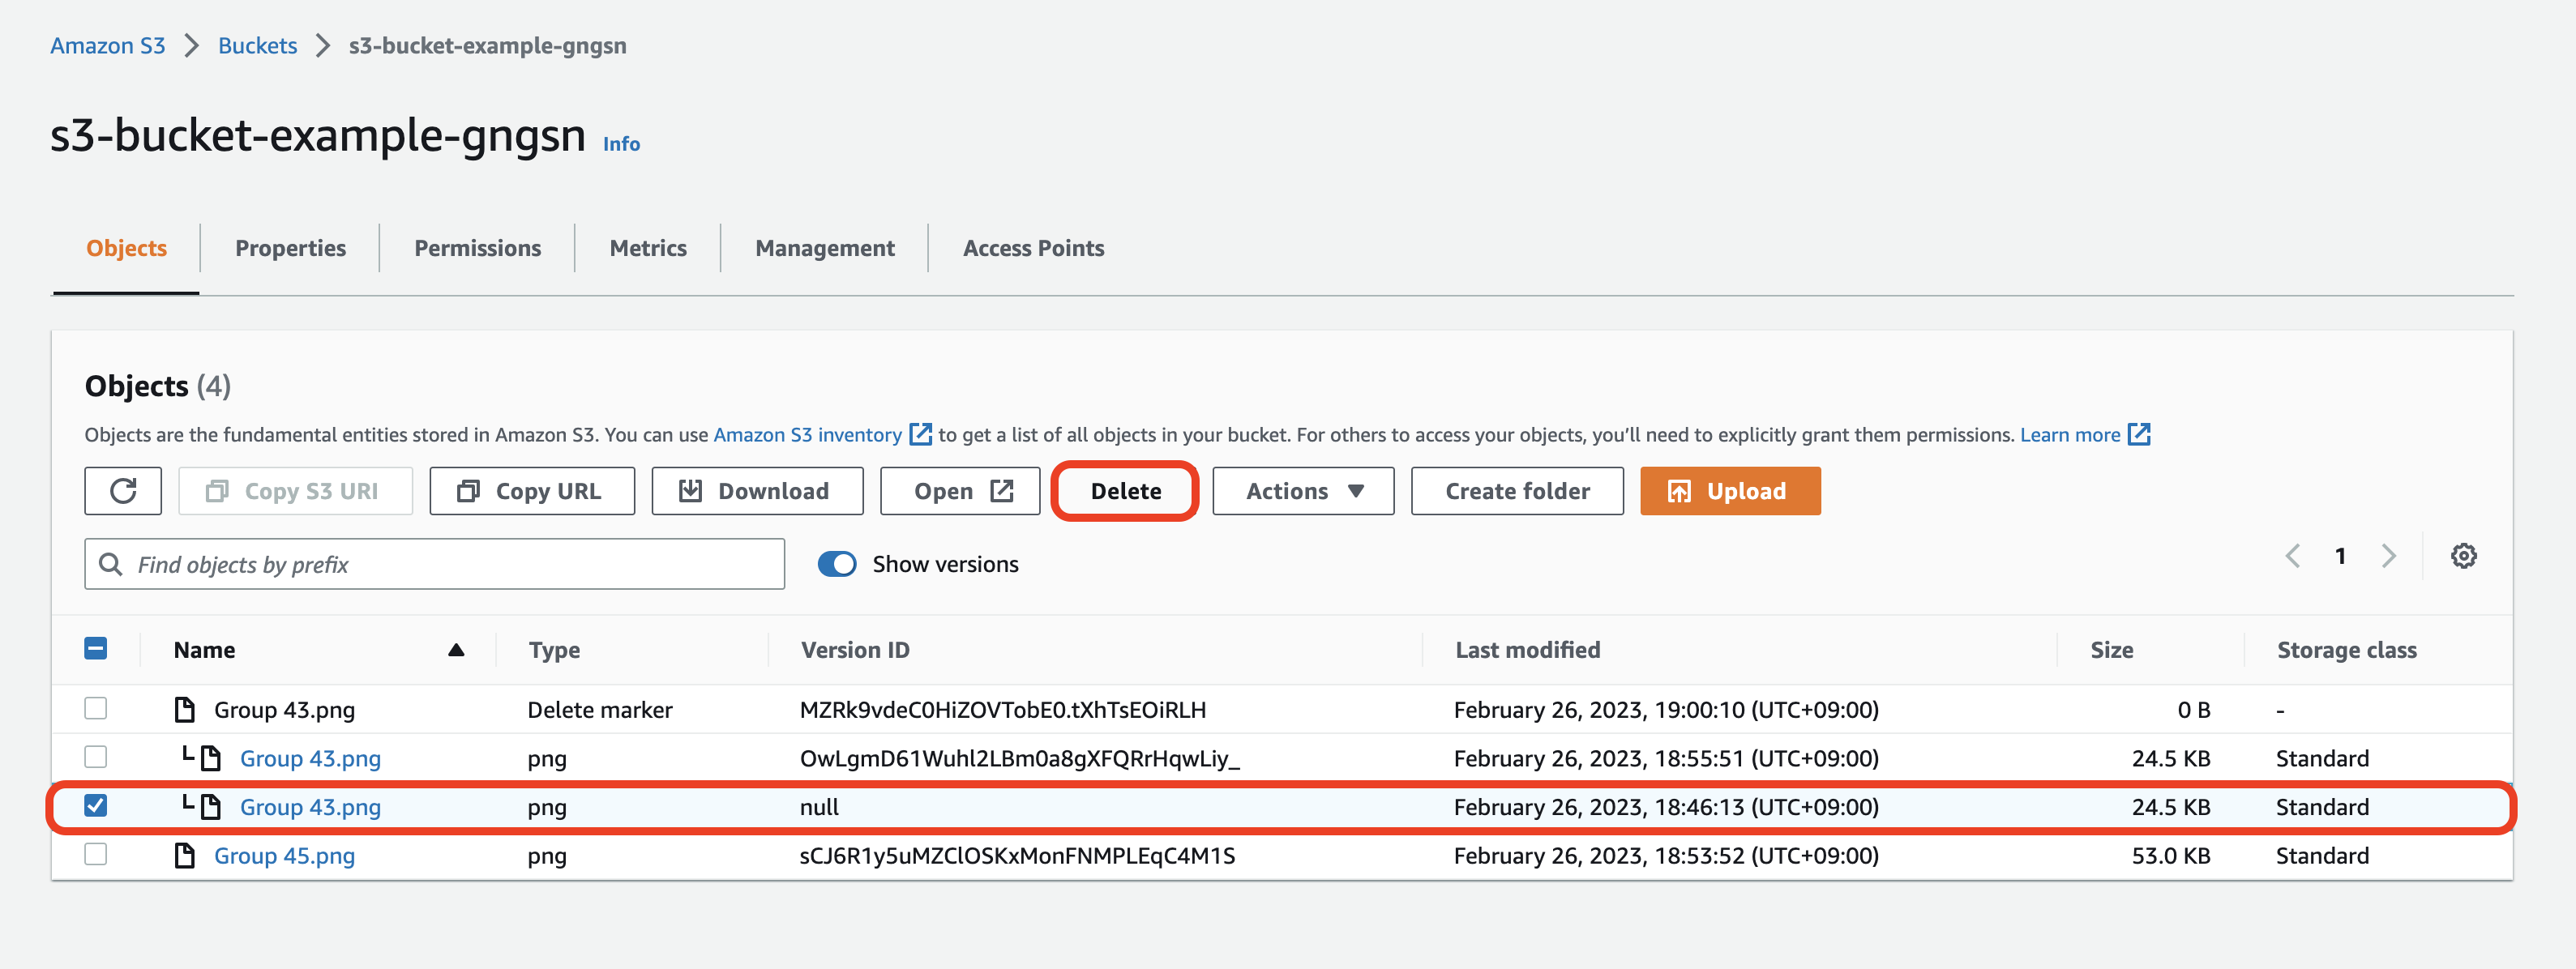Image resolution: width=2576 pixels, height=969 pixels.
Task: Check the Delete marker row checkbox
Action: pyautogui.click(x=96, y=709)
